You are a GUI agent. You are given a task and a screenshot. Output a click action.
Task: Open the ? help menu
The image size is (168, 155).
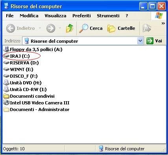(127, 16)
